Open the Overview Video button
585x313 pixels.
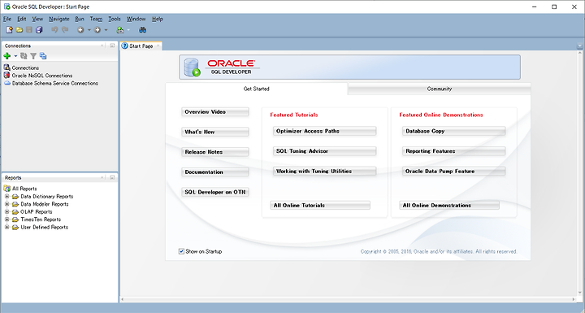click(214, 111)
